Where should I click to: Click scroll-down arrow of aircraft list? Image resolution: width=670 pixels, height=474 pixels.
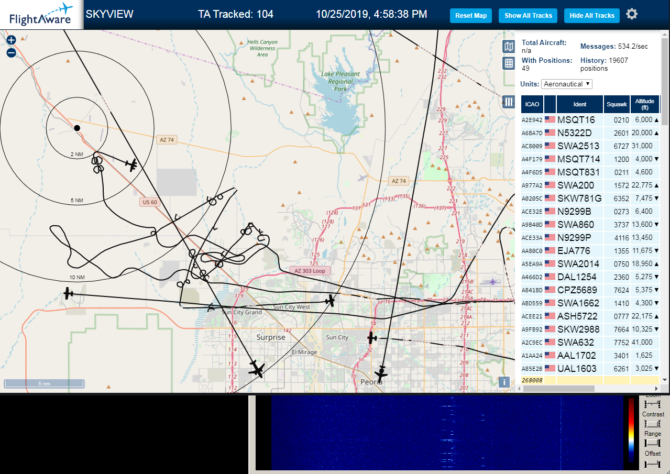point(665,379)
